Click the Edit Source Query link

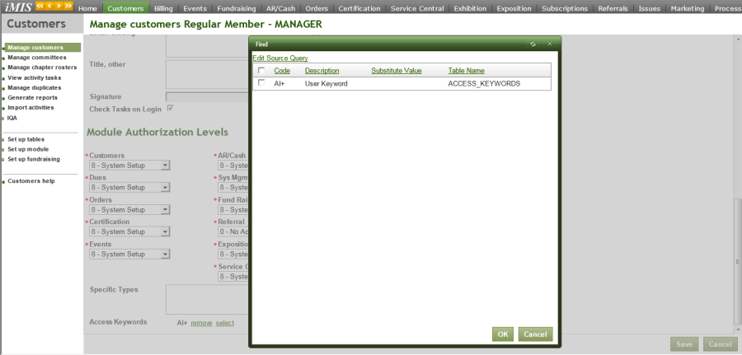click(x=279, y=58)
